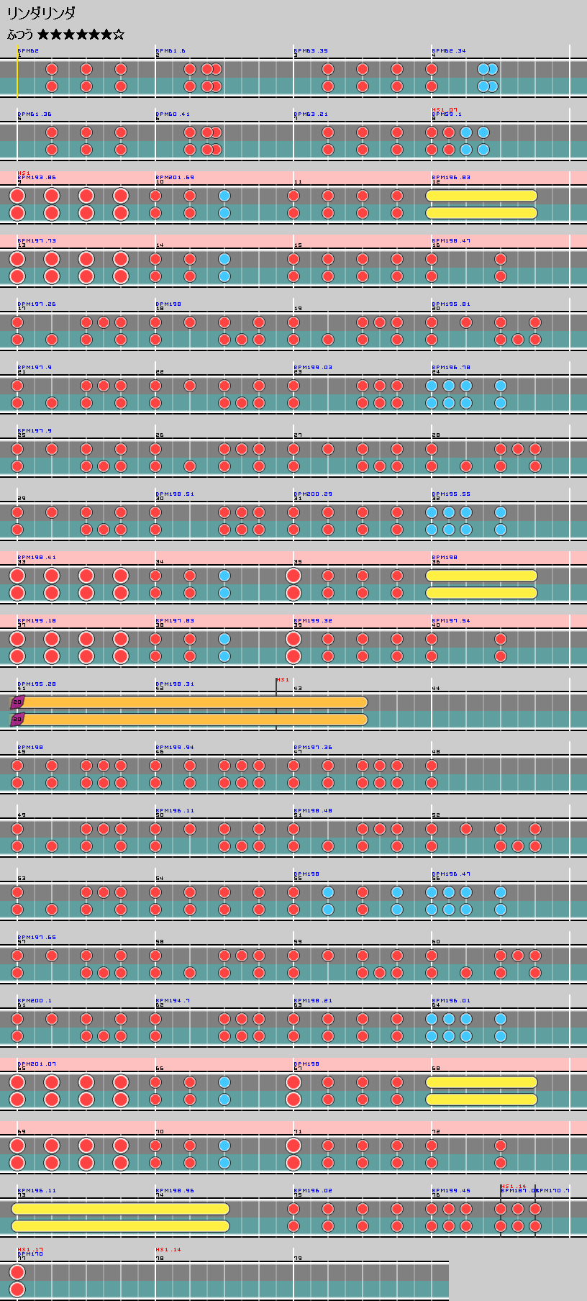Viewport: 587px width, 1301px height.
Task: Click the ふつう difficulty label
Action: click(20, 35)
